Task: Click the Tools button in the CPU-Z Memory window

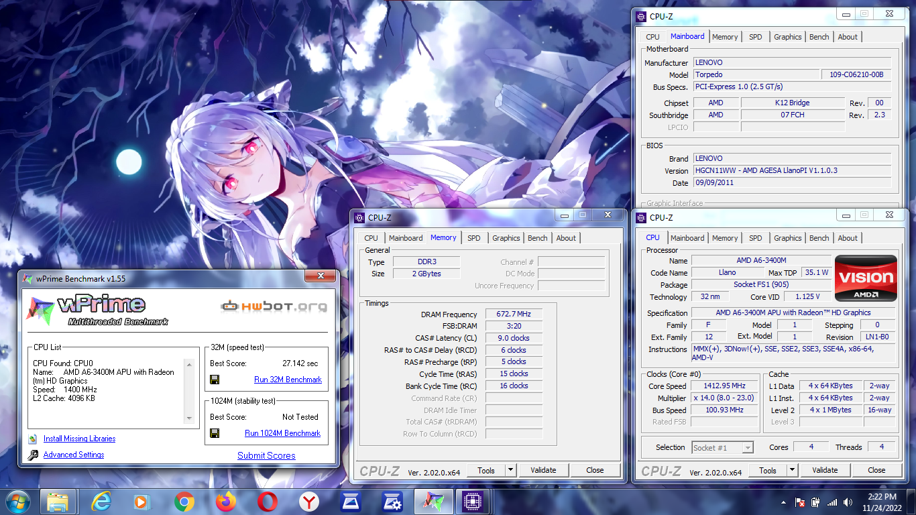Action: click(486, 470)
